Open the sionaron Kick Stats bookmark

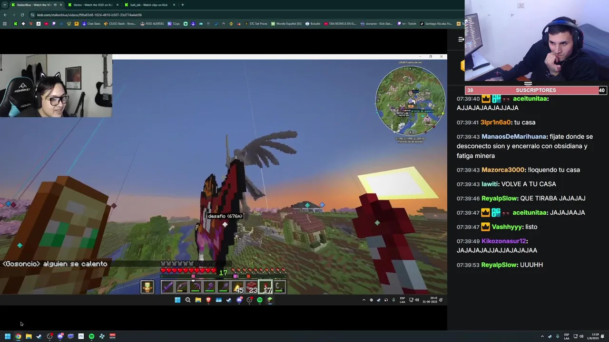point(376,24)
